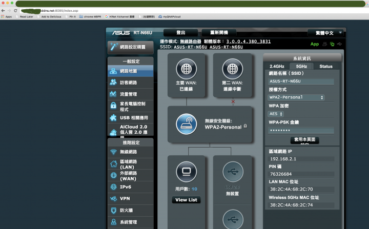Select the Network Map icon in sidebar
The height and width of the screenshot is (229, 369).
point(113,71)
